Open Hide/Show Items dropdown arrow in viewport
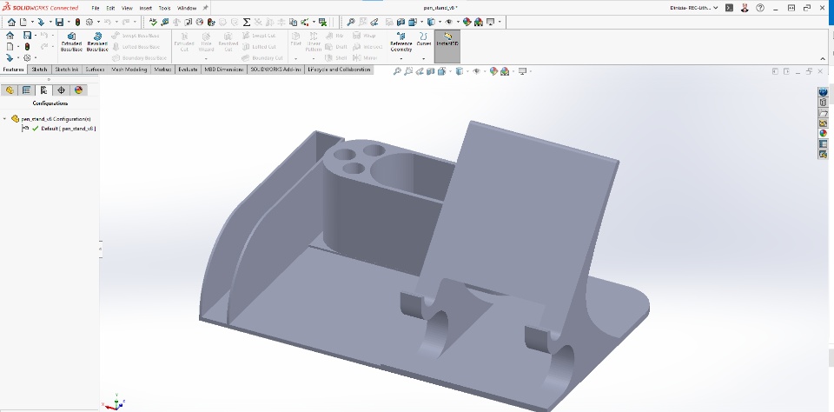The width and height of the screenshot is (834, 412). coord(485,71)
